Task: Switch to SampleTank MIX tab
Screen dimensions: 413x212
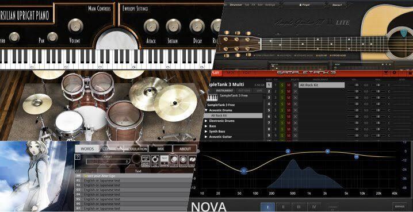Action: (231, 73)
